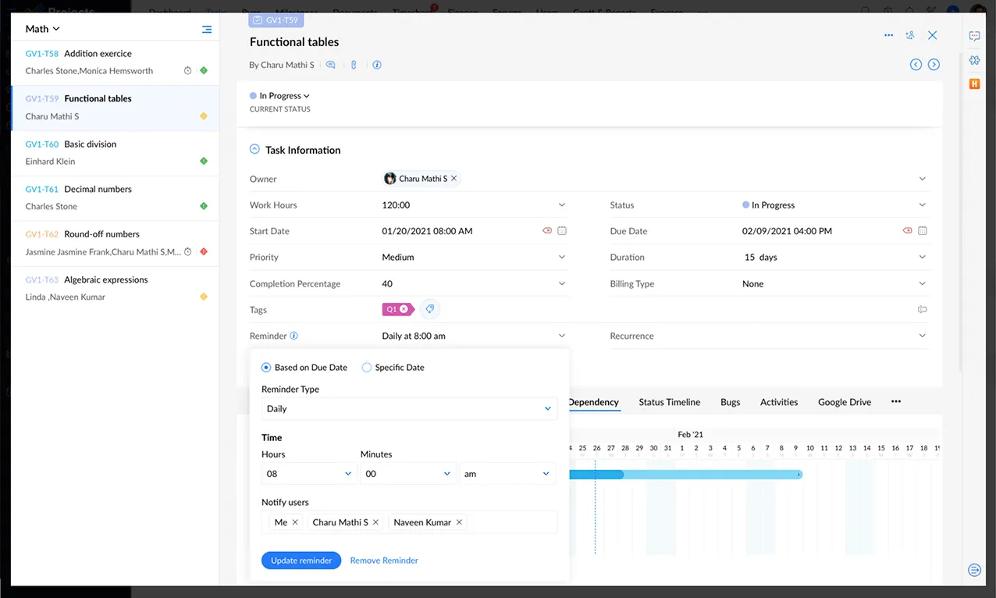Screen dimensions: 996x598
Task: Click the attachment paperclip icon in header
Action: pyautogui.click(x=354, y=65)
